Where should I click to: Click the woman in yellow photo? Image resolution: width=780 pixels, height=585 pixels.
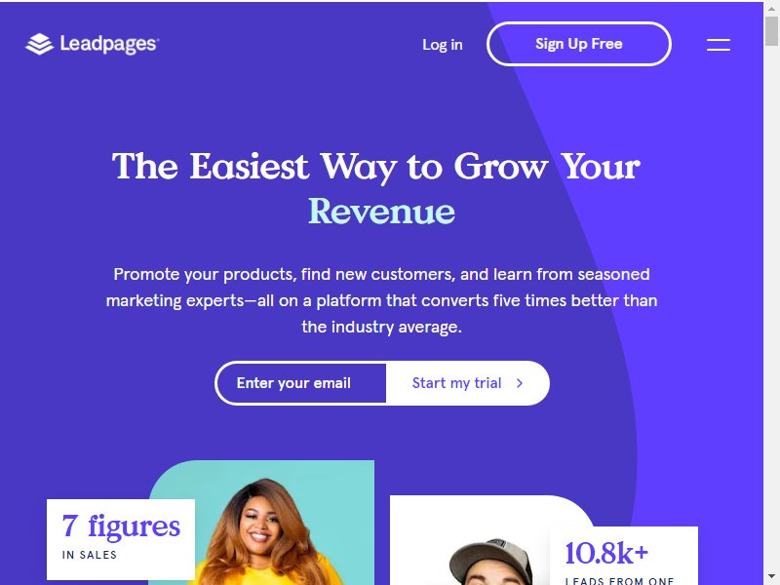261,523
